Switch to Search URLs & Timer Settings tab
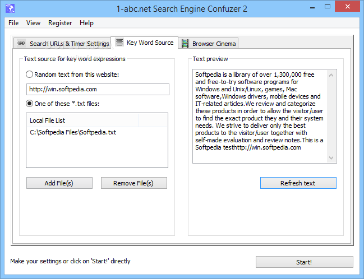The height and width of the screenshot is (279, 364). coord(62,43)
